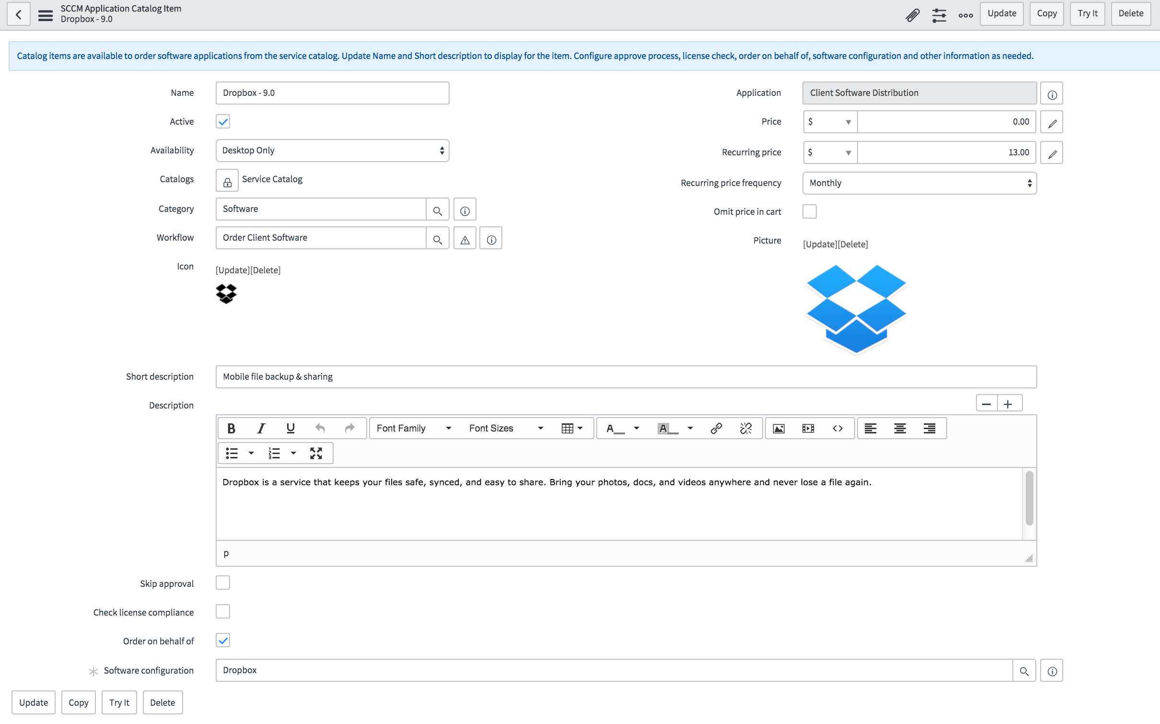Look up Workflow using magnifier icon

tap(438, 238)
